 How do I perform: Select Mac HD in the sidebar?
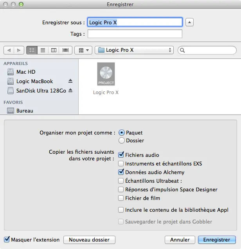click(x=26, y=72)
